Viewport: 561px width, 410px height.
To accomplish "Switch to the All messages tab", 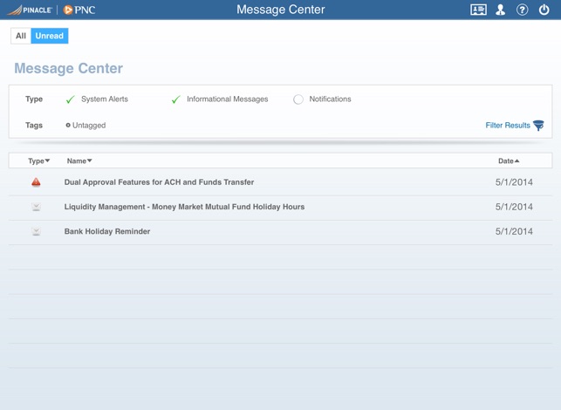I will point(20,36).
